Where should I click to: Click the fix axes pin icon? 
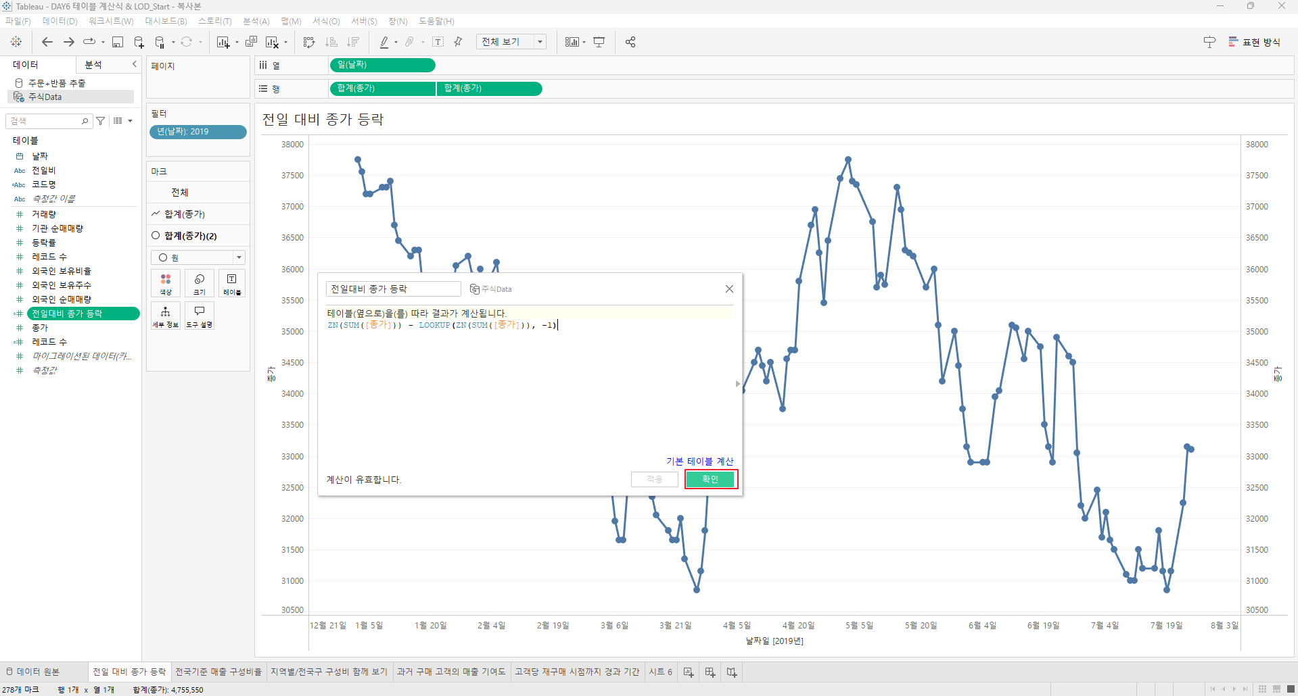(x=458, y=42)
